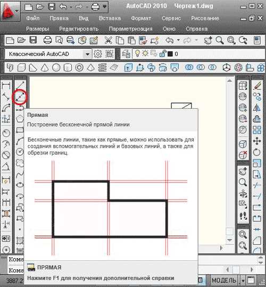266x287 pixels.
Task: Select the Erase tool in the Modify toolbar
Action: [x=257, y=85]
